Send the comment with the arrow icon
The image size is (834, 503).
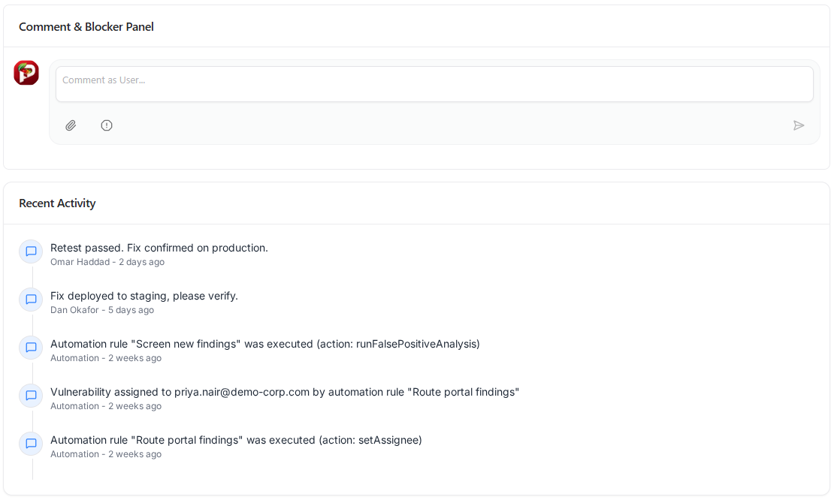tap(799, 125)
